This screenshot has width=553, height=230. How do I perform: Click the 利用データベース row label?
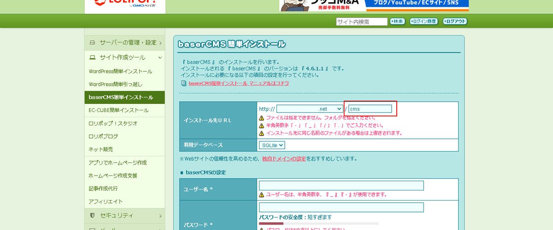coord(203,145)
